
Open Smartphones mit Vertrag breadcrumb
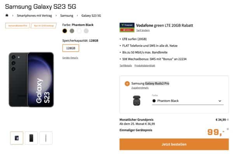[34, 16]
